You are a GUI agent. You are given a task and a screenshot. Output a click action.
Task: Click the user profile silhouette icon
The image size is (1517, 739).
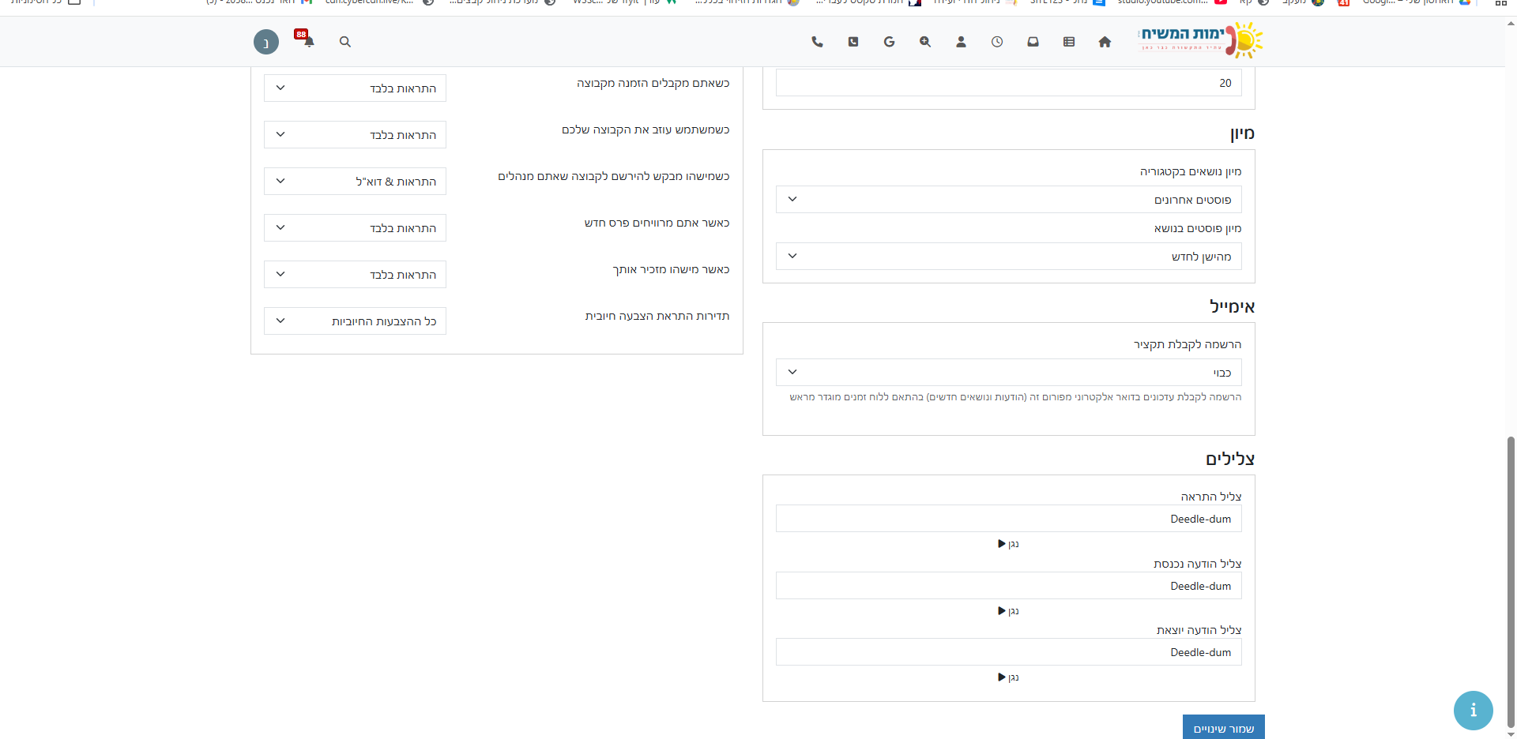961,42
